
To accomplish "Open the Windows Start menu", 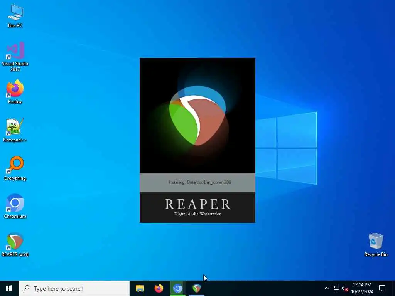I will tap(9, 288).
